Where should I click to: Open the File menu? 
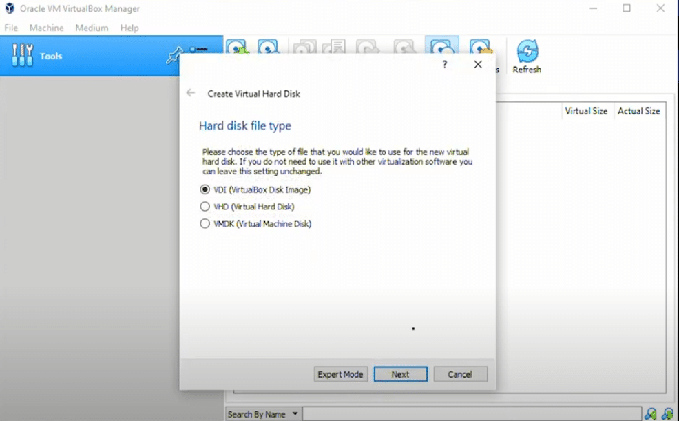(x=11, y=28)
